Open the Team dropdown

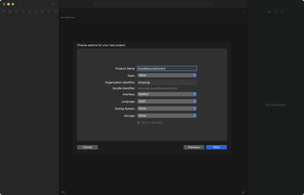click(167, 75)
